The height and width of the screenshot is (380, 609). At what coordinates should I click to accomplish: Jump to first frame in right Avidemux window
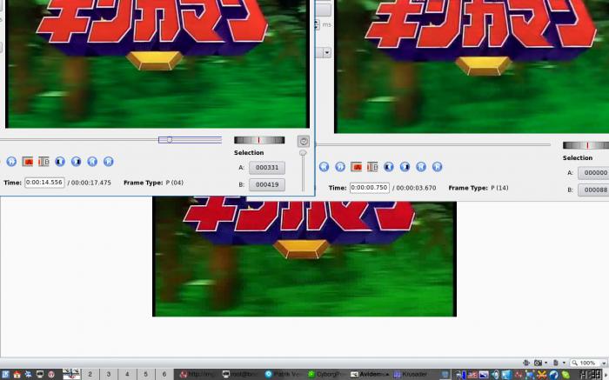(x=421, y=167)
